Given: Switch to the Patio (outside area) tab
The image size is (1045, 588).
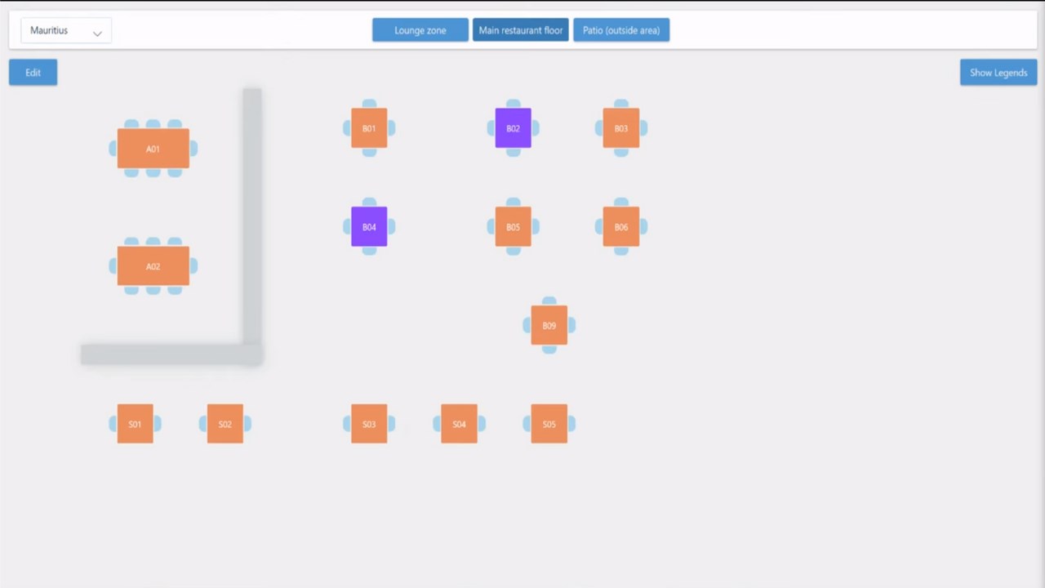Looking at the screenshot, I should tap(621, 30).
